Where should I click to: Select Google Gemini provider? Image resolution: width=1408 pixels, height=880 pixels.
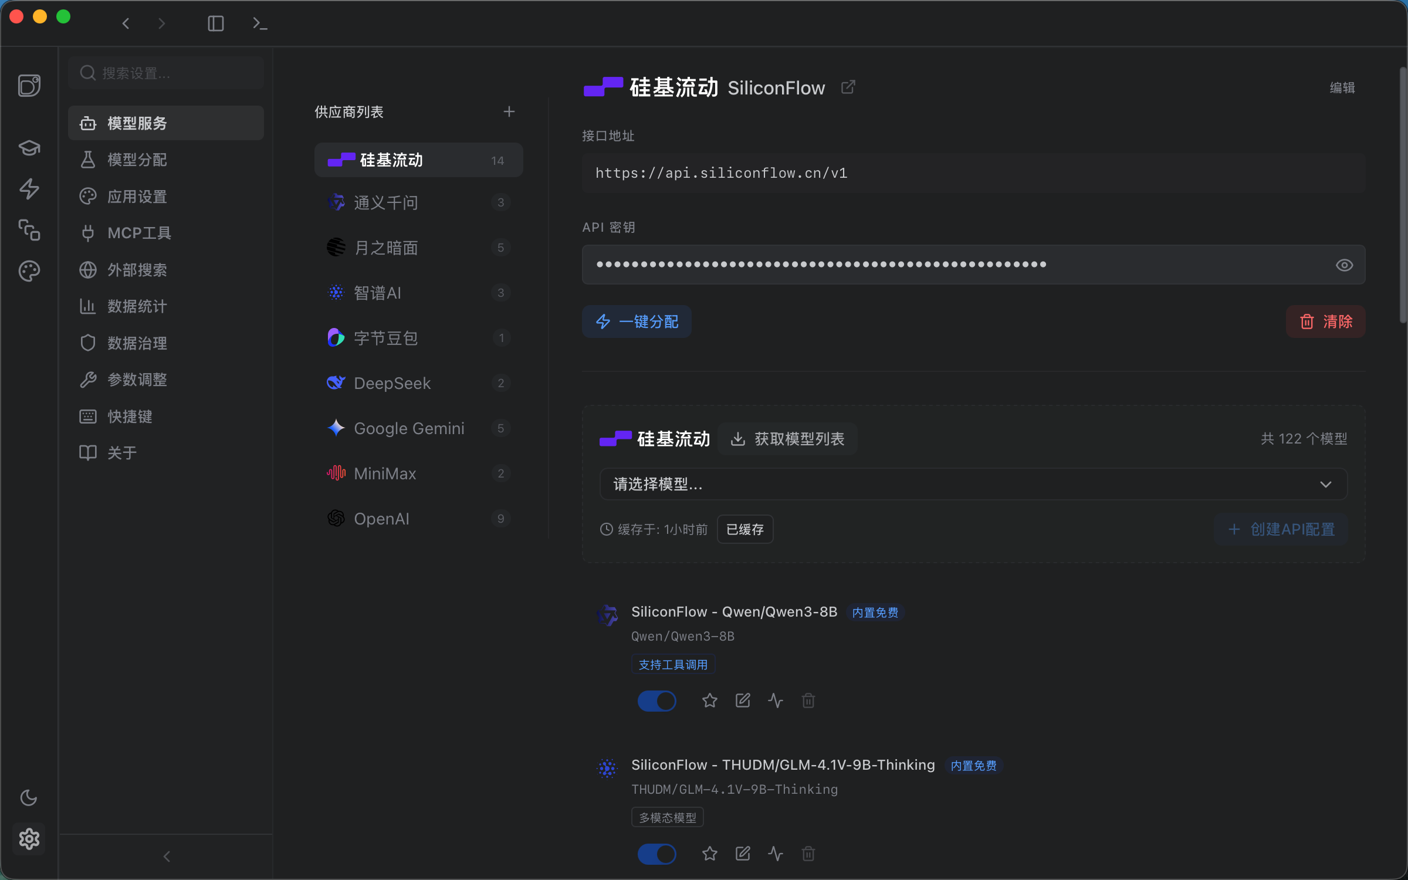(x=418, y=428)
